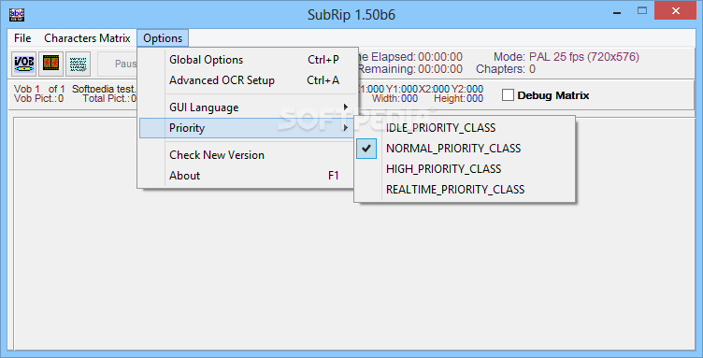Enable the Debug Matrix checkbox

[x=508, y=95]
